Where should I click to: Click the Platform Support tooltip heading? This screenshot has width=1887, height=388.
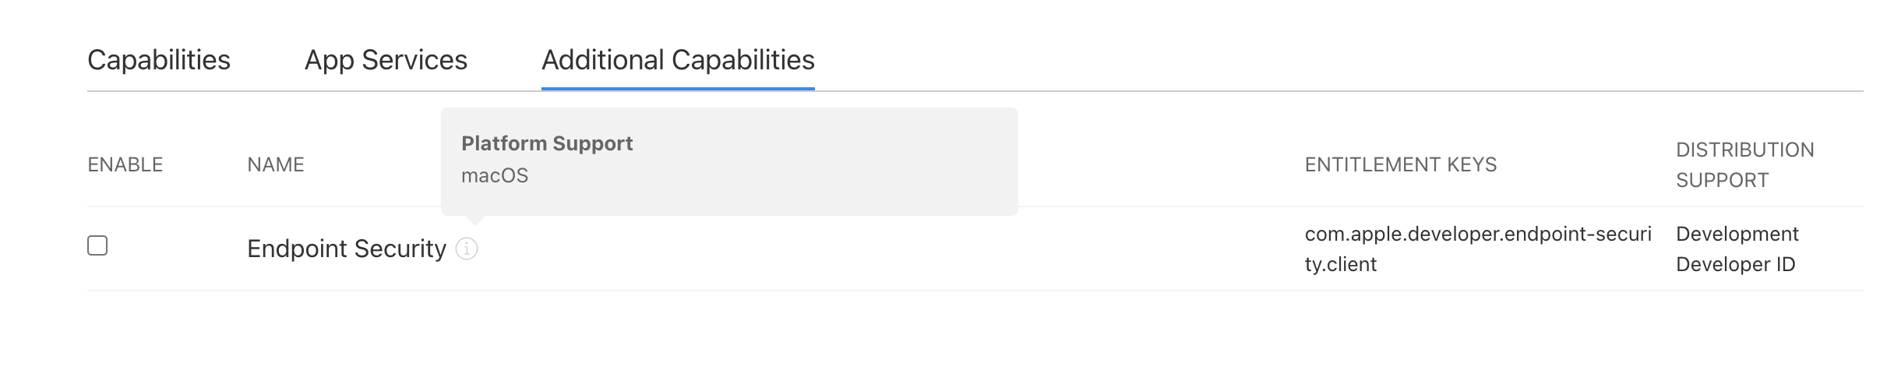pyautogui.click(x=547, y=143)
